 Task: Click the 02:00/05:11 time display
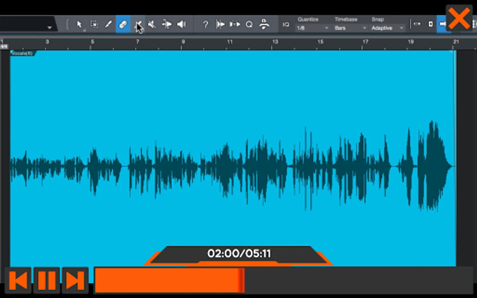point(239,254)
